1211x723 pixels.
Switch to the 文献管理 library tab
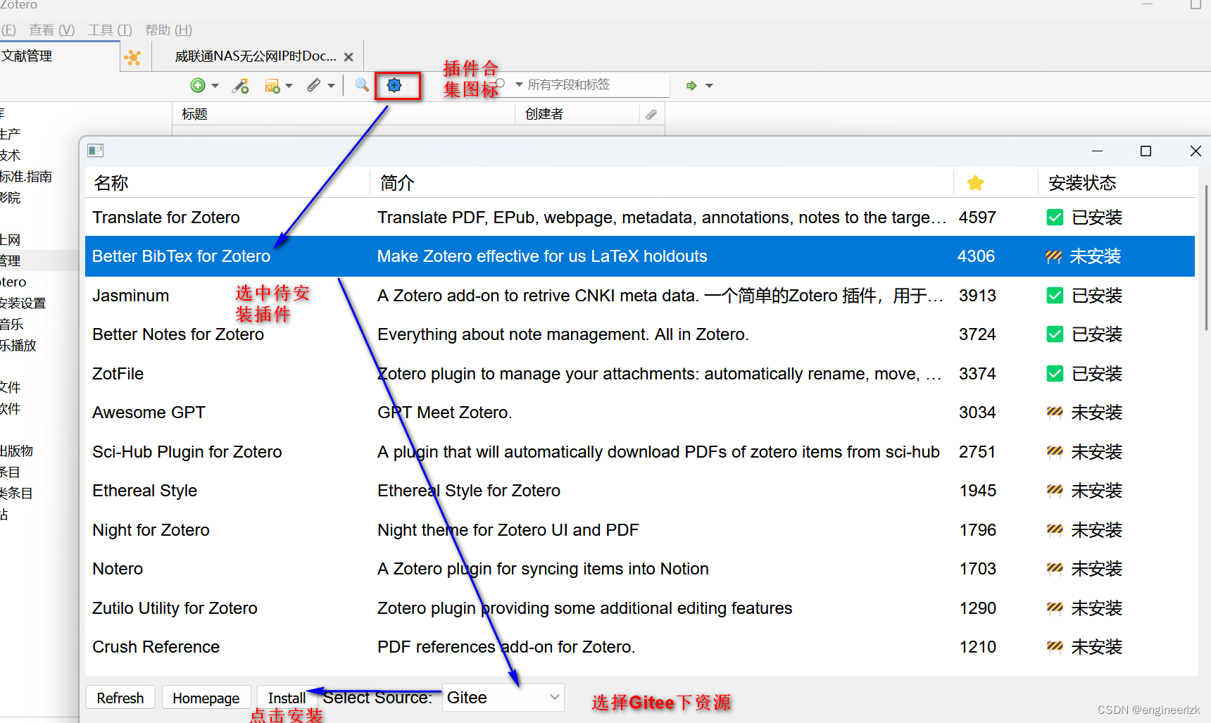(x=60, y=56)
